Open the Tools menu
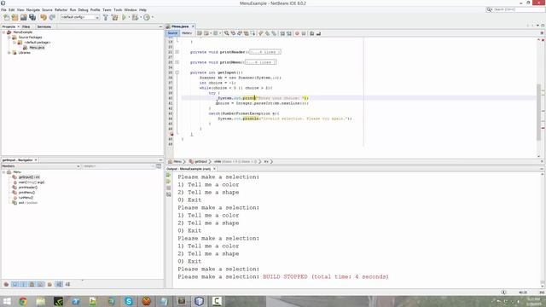Image resolution: width=546 pixels, height=307 pixels. (118, 9)
